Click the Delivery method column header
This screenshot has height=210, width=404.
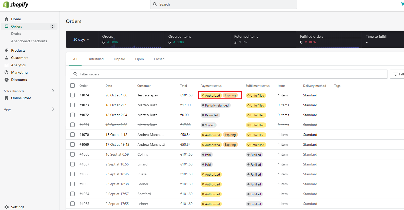pos(315,86)
